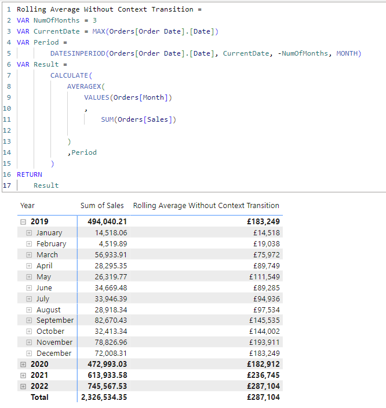
Task: Click Rolling Average Without Context Transition header
Action: click(x=206, y=206)
